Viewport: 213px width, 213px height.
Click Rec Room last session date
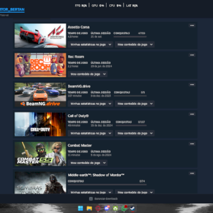101,66
